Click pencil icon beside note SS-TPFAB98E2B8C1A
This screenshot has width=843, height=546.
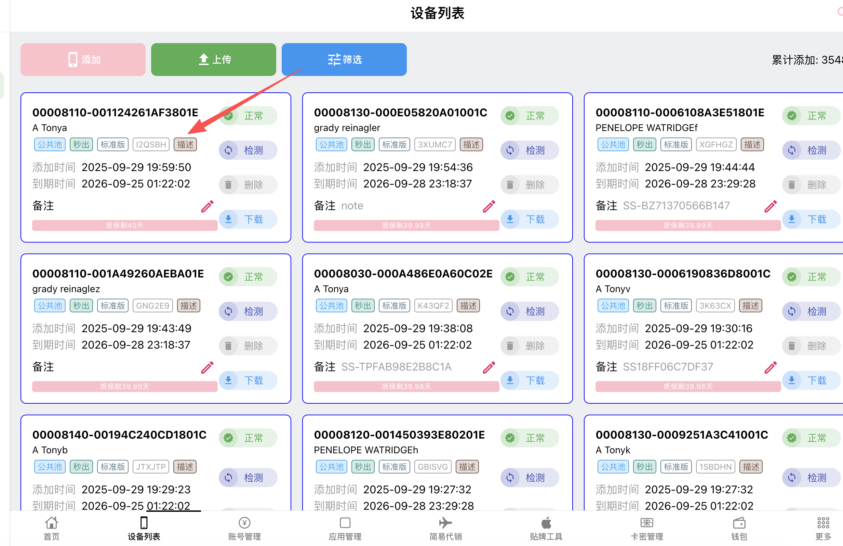489,367
